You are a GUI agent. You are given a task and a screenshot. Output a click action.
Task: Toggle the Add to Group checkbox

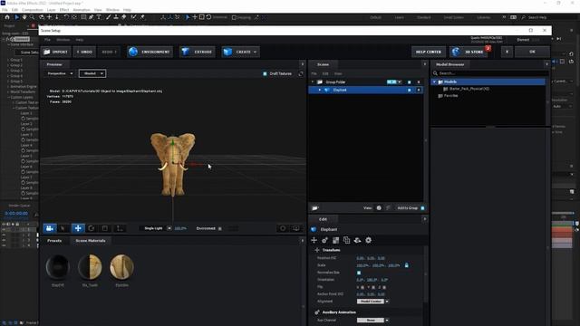click(422, 208)
